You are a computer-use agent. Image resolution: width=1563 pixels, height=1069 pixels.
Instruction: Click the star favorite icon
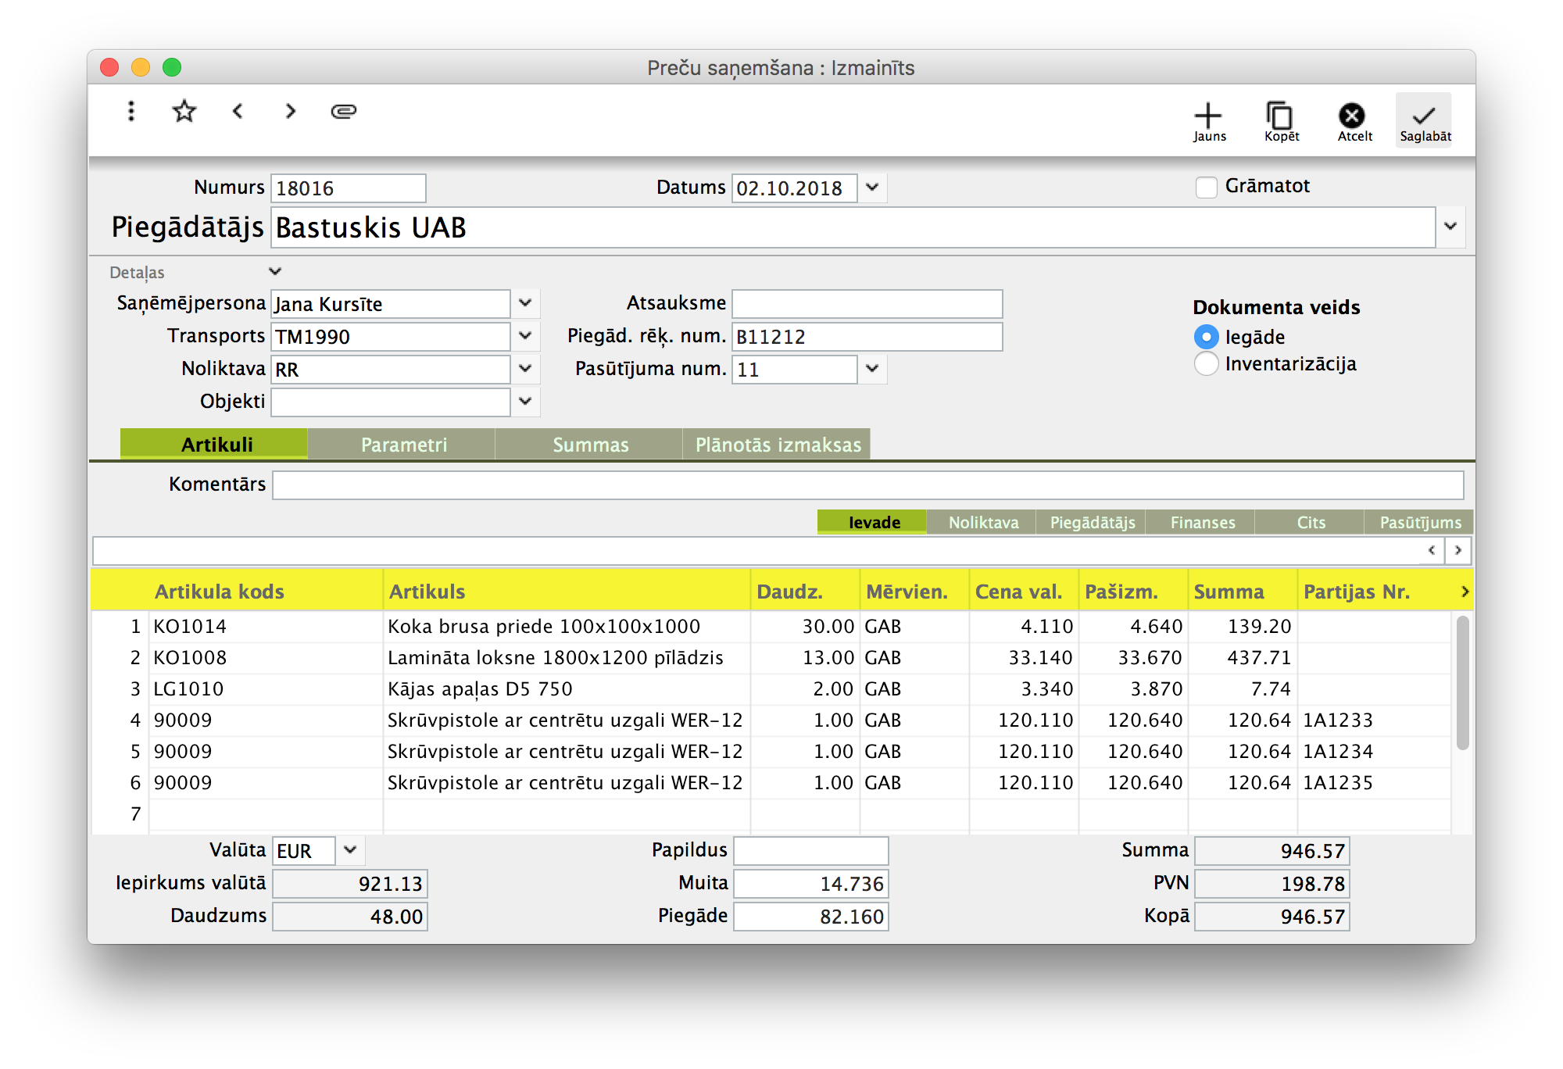tap(184, 111)
